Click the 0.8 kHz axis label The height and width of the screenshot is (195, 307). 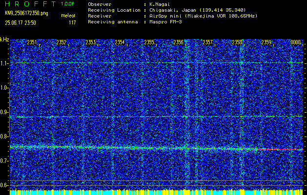pyautogui.click(x=4, y=136)
